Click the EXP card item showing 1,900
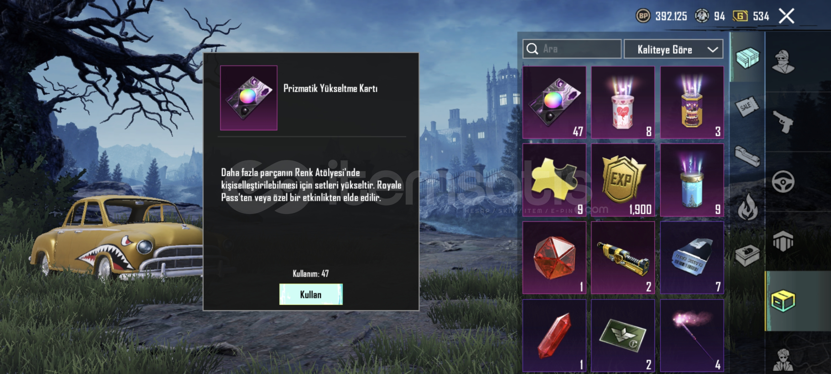 pos(623,180)
